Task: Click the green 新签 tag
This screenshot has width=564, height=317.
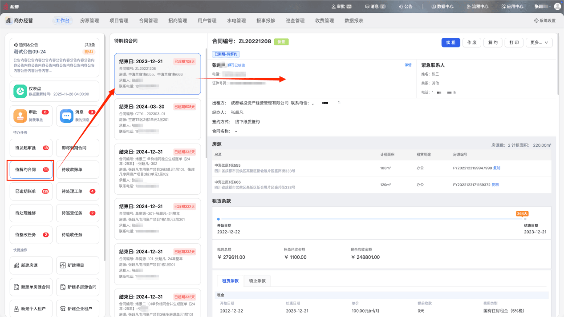Action: [x=281, y=41]
